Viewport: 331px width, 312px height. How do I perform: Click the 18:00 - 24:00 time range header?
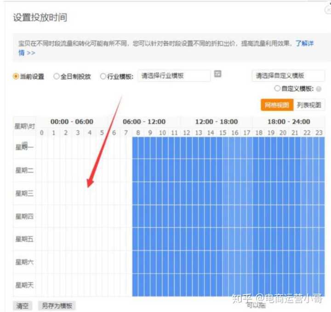click(x=289, y=122)
